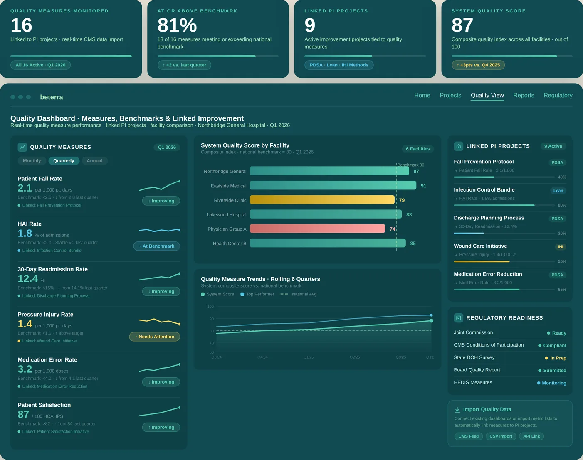Viewport: 583px width, 460px height.
Task: Open the Q1 2026 period selector
Action: click(x=167, y=147)
